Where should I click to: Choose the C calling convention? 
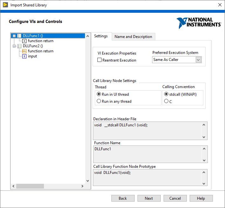[166, 101]
